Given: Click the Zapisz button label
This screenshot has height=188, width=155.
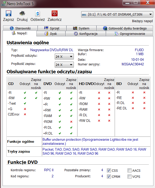Looking at the screenshot, I should pyautogui.click(x=8, y=20).
